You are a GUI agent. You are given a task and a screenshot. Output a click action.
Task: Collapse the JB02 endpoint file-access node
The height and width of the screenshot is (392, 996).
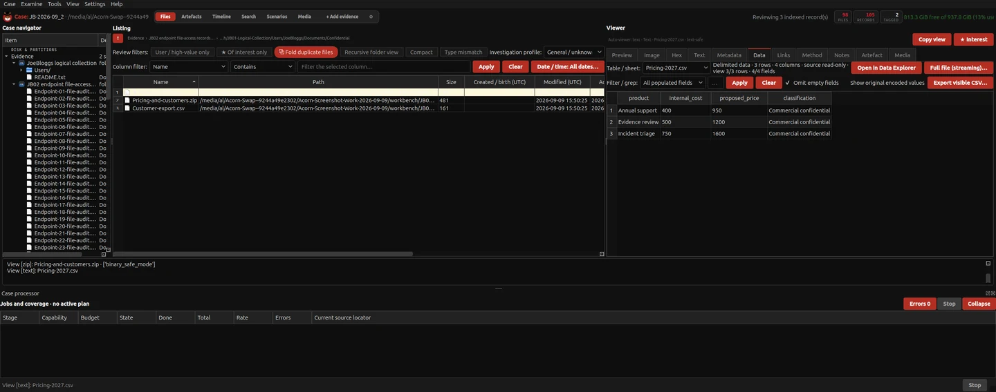tap(14, 84)
